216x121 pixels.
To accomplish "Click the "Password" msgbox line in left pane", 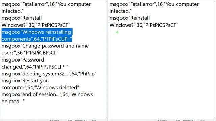I will tap(23, 60).
